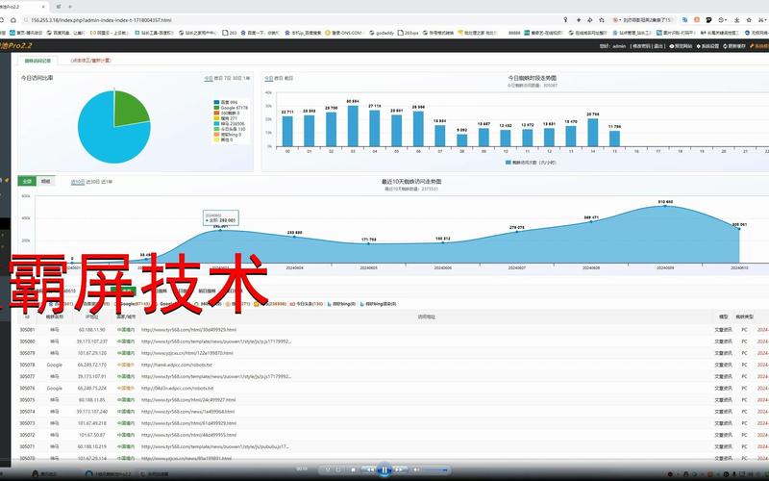Open URL in row id 305079

point(186,353)
